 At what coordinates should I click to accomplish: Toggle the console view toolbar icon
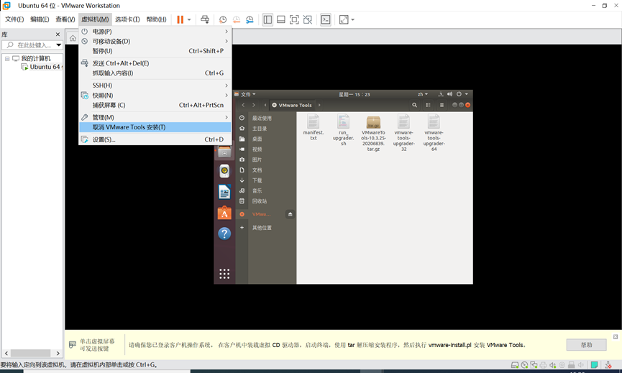click(x=326, y=19)
